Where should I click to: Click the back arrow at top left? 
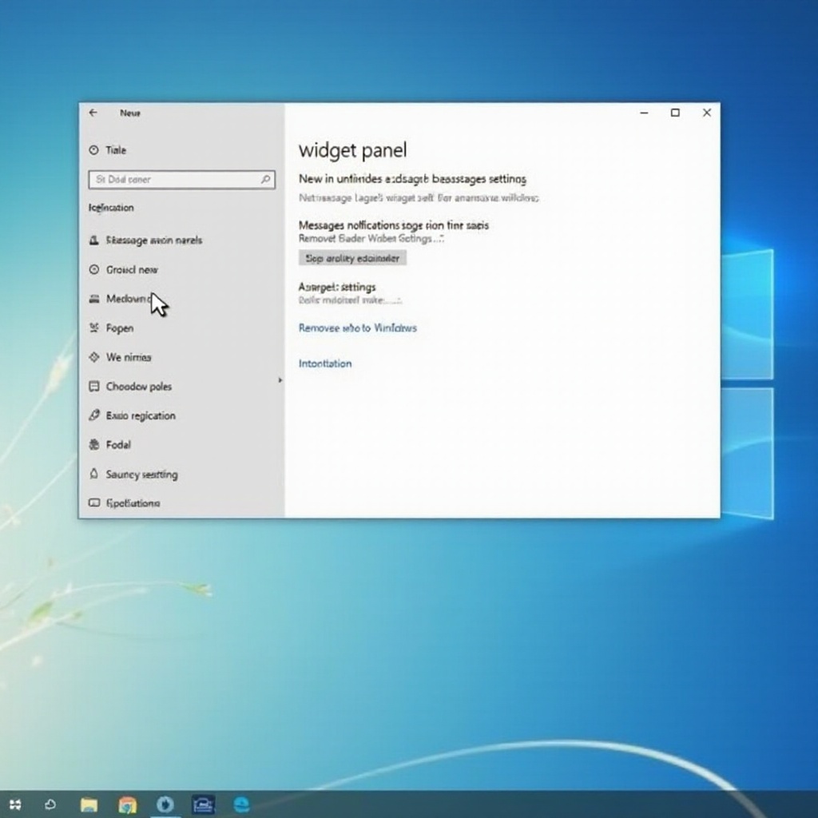(x=93, y=113)
